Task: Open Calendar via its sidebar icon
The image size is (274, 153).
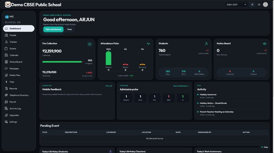Action: tap(6, 55)
